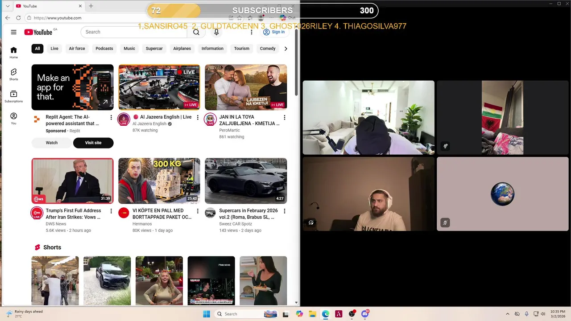Viewport: 571px width, 321px height.
Task: Select the Comedy category chip
Action: pyautogui.click(x=268, y=49)
